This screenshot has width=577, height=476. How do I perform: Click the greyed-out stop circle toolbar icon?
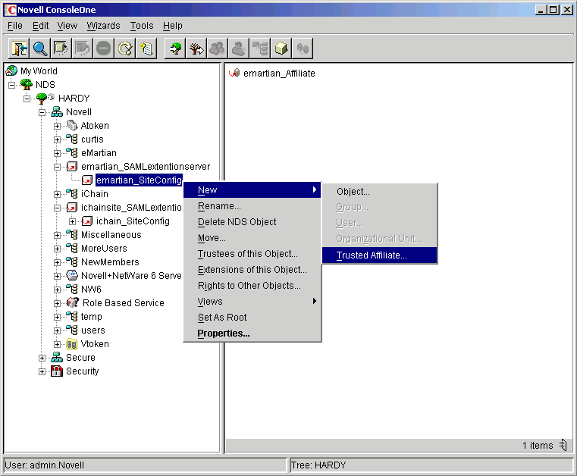tap(104, 49)
